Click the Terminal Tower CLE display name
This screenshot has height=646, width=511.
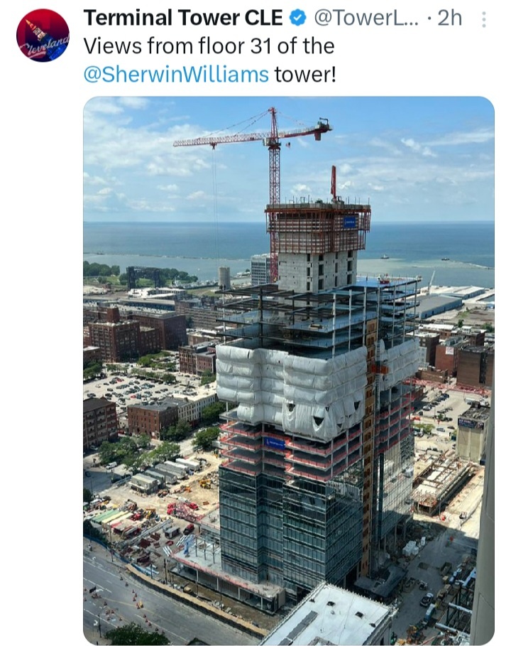point(182,18)
